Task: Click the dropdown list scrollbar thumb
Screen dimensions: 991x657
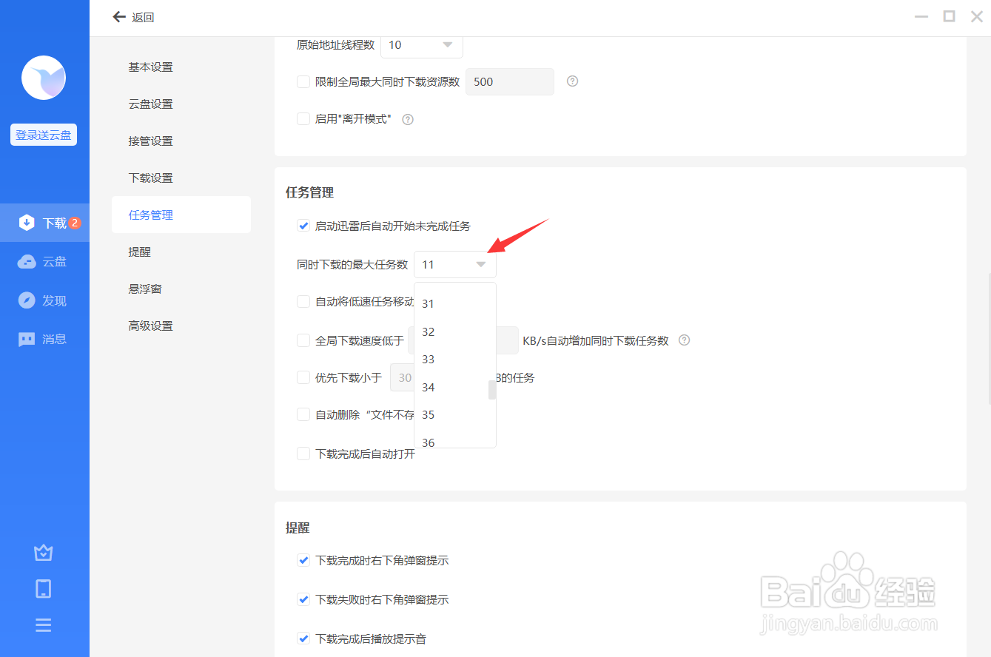Action: (492, 390)
